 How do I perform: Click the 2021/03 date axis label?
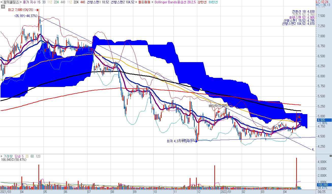5,192
